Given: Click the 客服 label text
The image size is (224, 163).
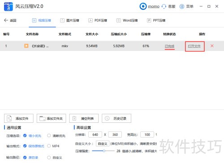Looking at the screenshot, I should (172, 6).
